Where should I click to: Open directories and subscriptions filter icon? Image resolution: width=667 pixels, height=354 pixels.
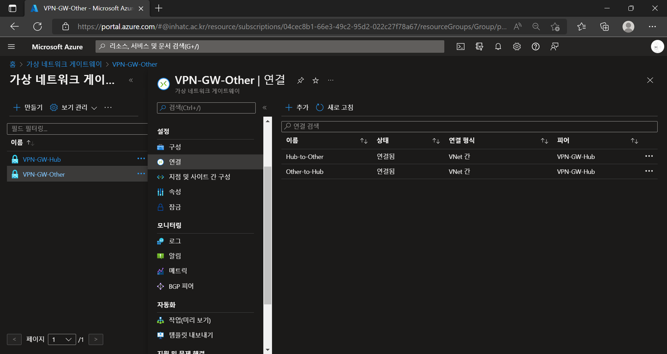[x=479, y=47]
